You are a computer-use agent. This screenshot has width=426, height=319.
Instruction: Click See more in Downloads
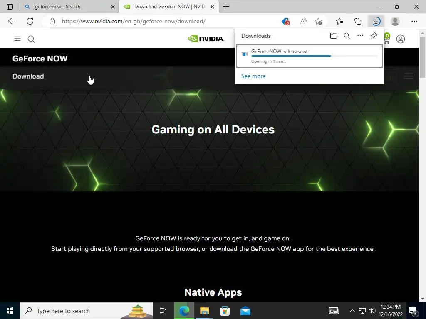point(253,76)
